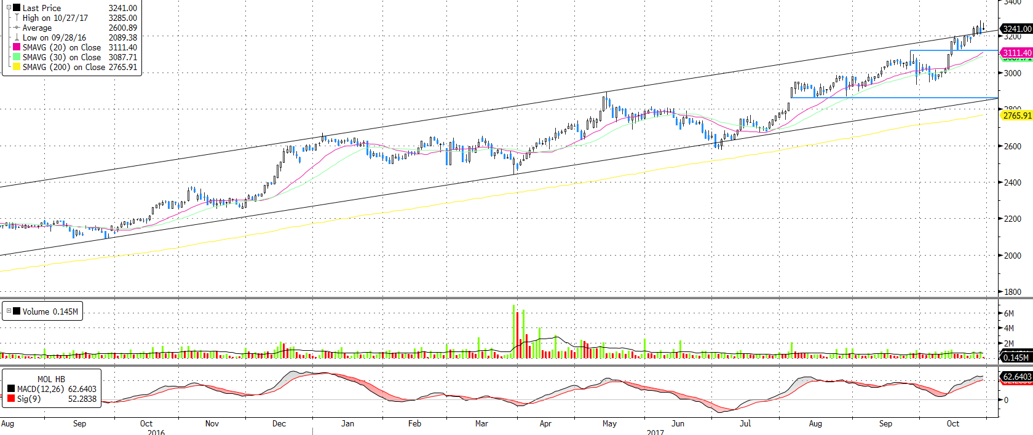Click the 4M volume axis label
1033x435 pixels.
click(x=1009, y=328)
